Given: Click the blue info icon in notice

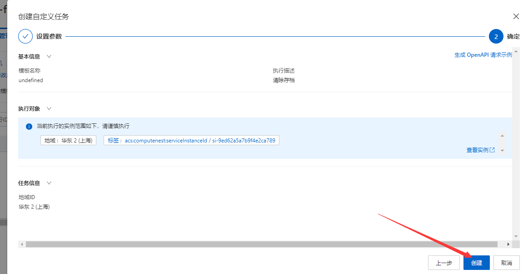Looking at the screenshot, I should click(x=29, y=127).
